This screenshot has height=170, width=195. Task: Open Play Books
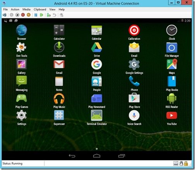172,81
